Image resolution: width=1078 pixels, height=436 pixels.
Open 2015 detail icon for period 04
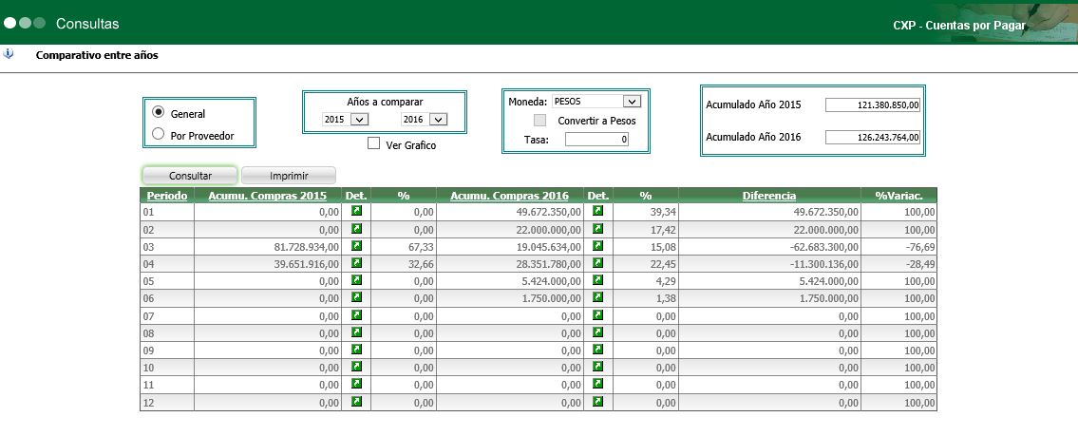[356, 263]
